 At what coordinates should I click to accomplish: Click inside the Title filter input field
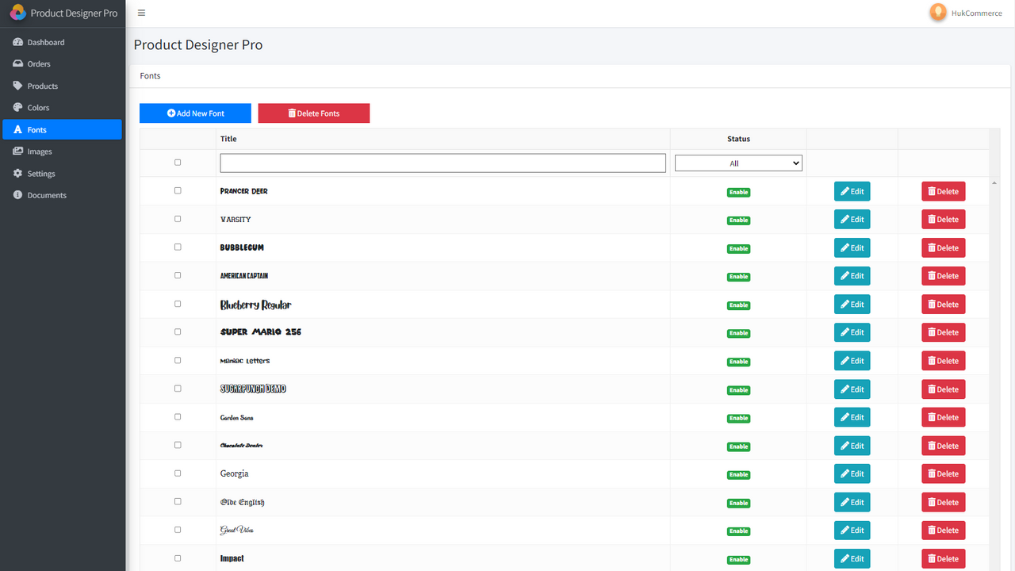pyautogui.click(x=442, y=163)
